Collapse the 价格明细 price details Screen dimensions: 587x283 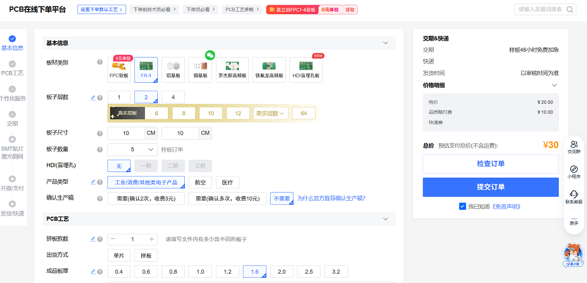click(555, 85)
